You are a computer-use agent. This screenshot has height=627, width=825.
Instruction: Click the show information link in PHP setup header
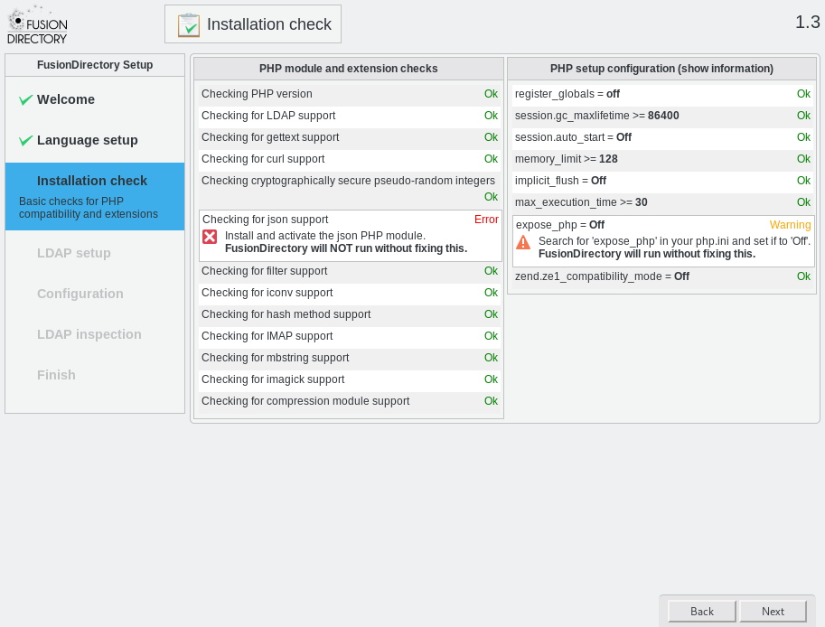coord(727,69)
